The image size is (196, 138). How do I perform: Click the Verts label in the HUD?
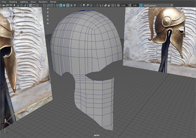pos(6,9)
